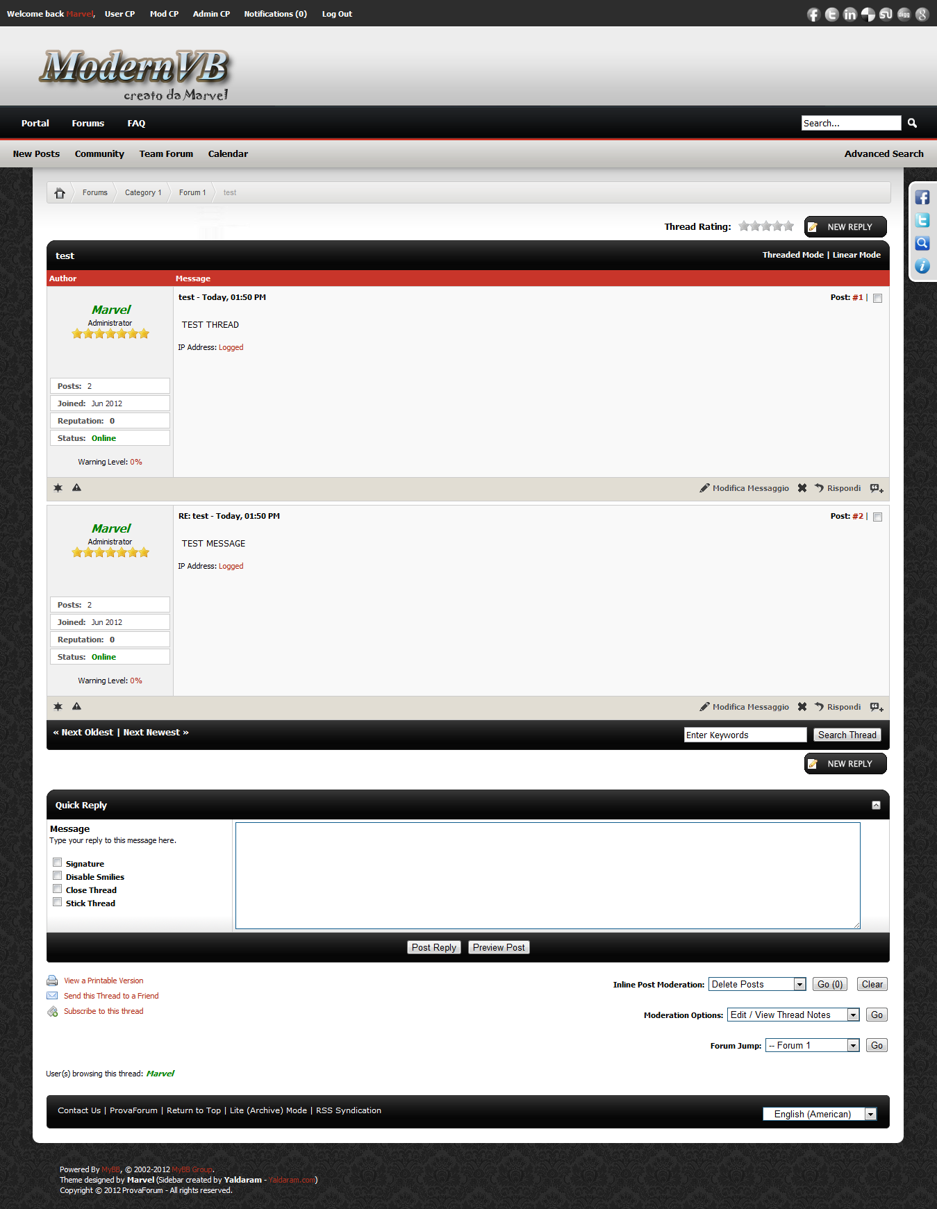Enable the Signature checkbox
Screen dimensions: 937x1209
tap(58, 863)
